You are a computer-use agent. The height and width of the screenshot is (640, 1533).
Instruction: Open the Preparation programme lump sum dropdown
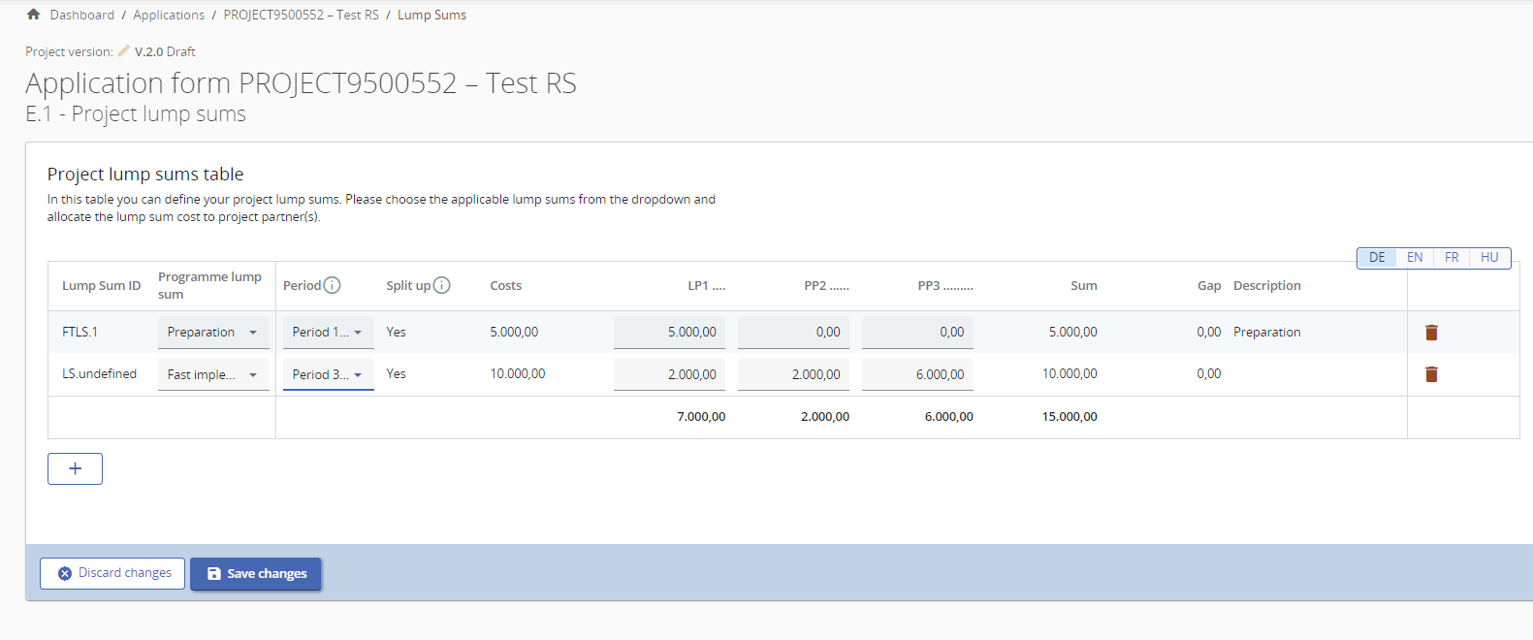213,333
